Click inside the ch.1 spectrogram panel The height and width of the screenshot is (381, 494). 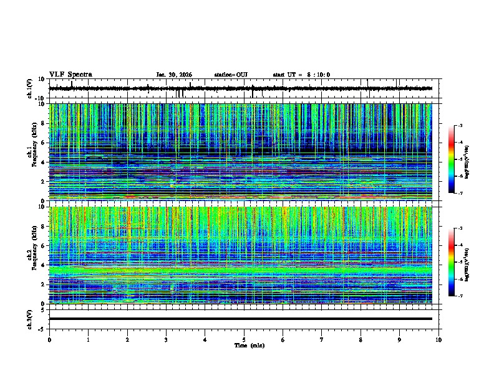[x=240, y=152]
